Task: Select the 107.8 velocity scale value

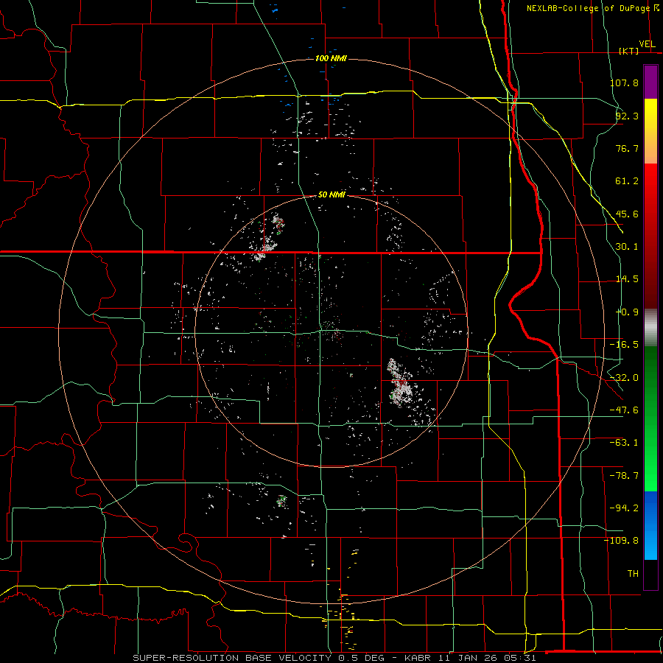Action: point(624,83)
